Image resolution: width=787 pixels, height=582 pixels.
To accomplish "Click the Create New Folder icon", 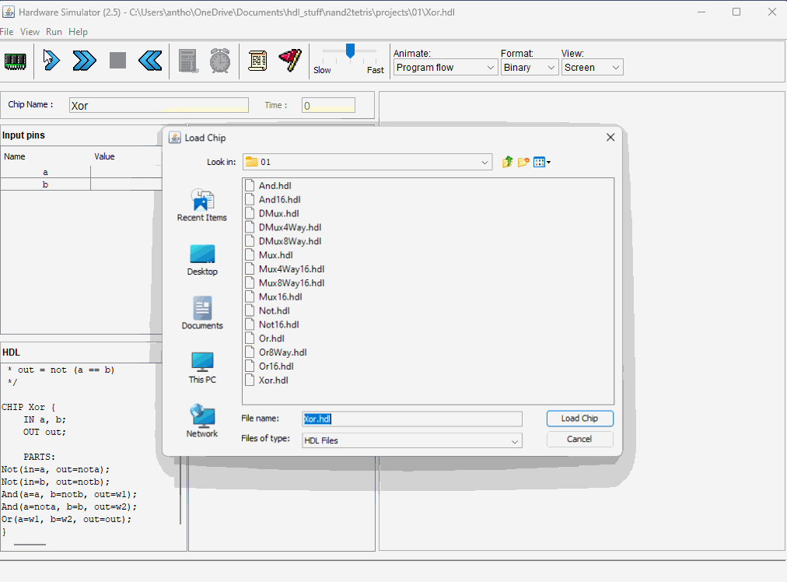I will 524,162.
